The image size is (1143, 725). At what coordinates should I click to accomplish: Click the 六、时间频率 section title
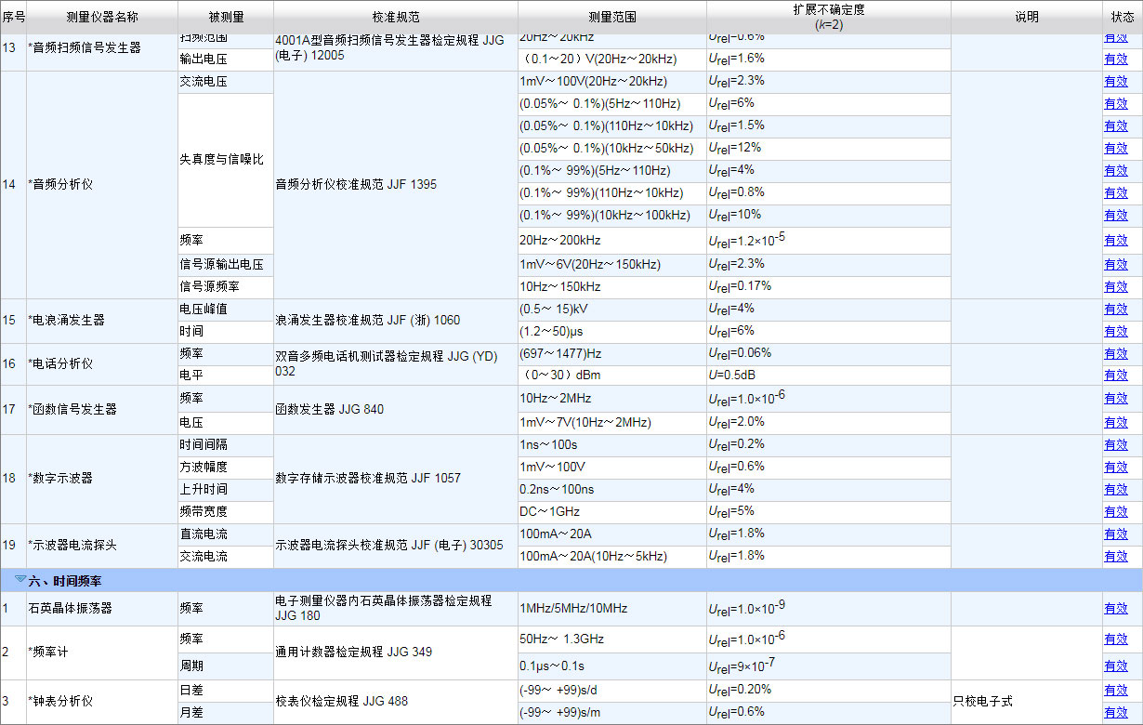click(x=65, y=581)
